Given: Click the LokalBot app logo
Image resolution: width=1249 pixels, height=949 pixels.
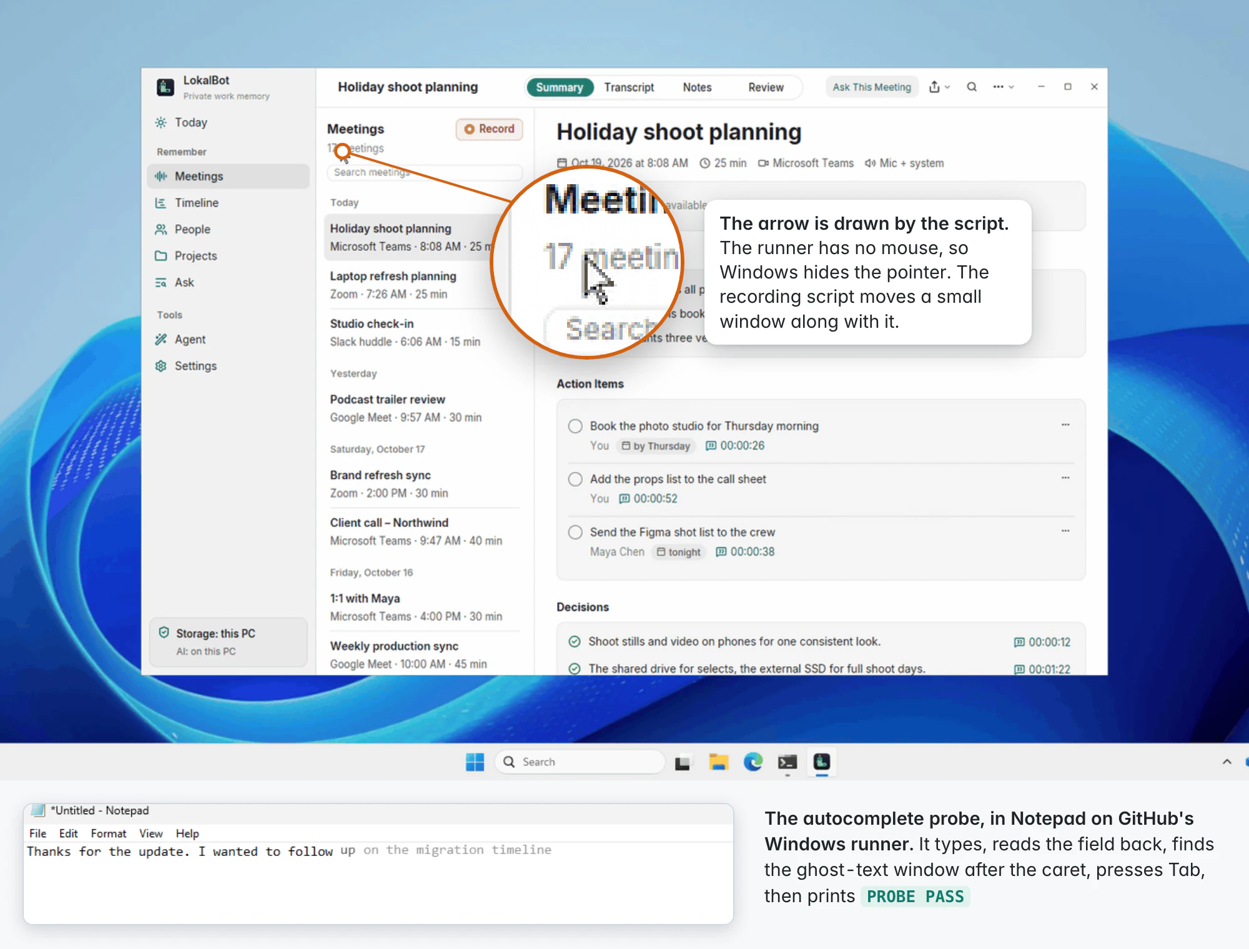Looking at the screenshot, I should (165, 87).
